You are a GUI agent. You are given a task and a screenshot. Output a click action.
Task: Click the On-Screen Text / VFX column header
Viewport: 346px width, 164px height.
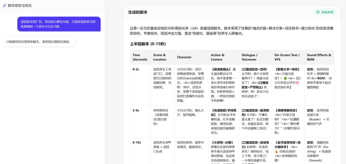288,57
